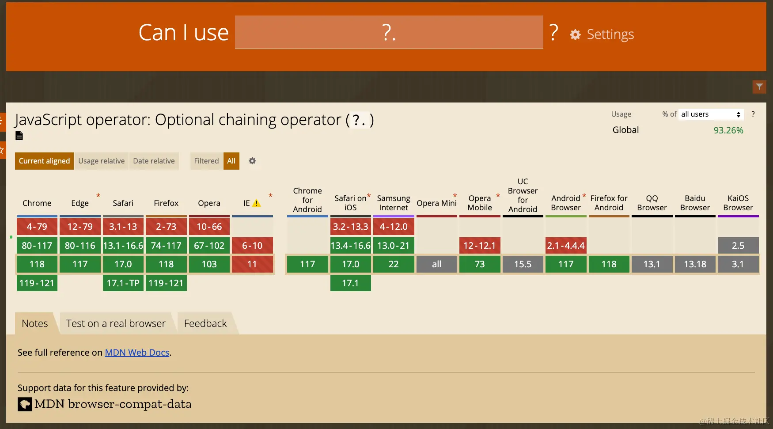Select Chrome 80-117 cell
Image resolution: width=773 pixels, height=429 pixels.
click(37, 246)
